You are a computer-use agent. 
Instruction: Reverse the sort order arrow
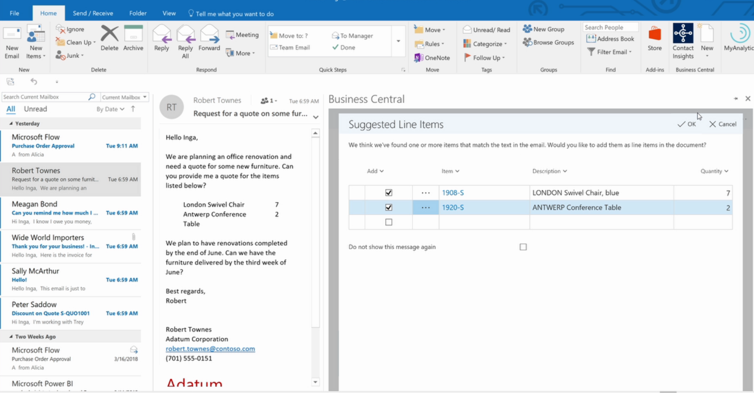[133, 109]
